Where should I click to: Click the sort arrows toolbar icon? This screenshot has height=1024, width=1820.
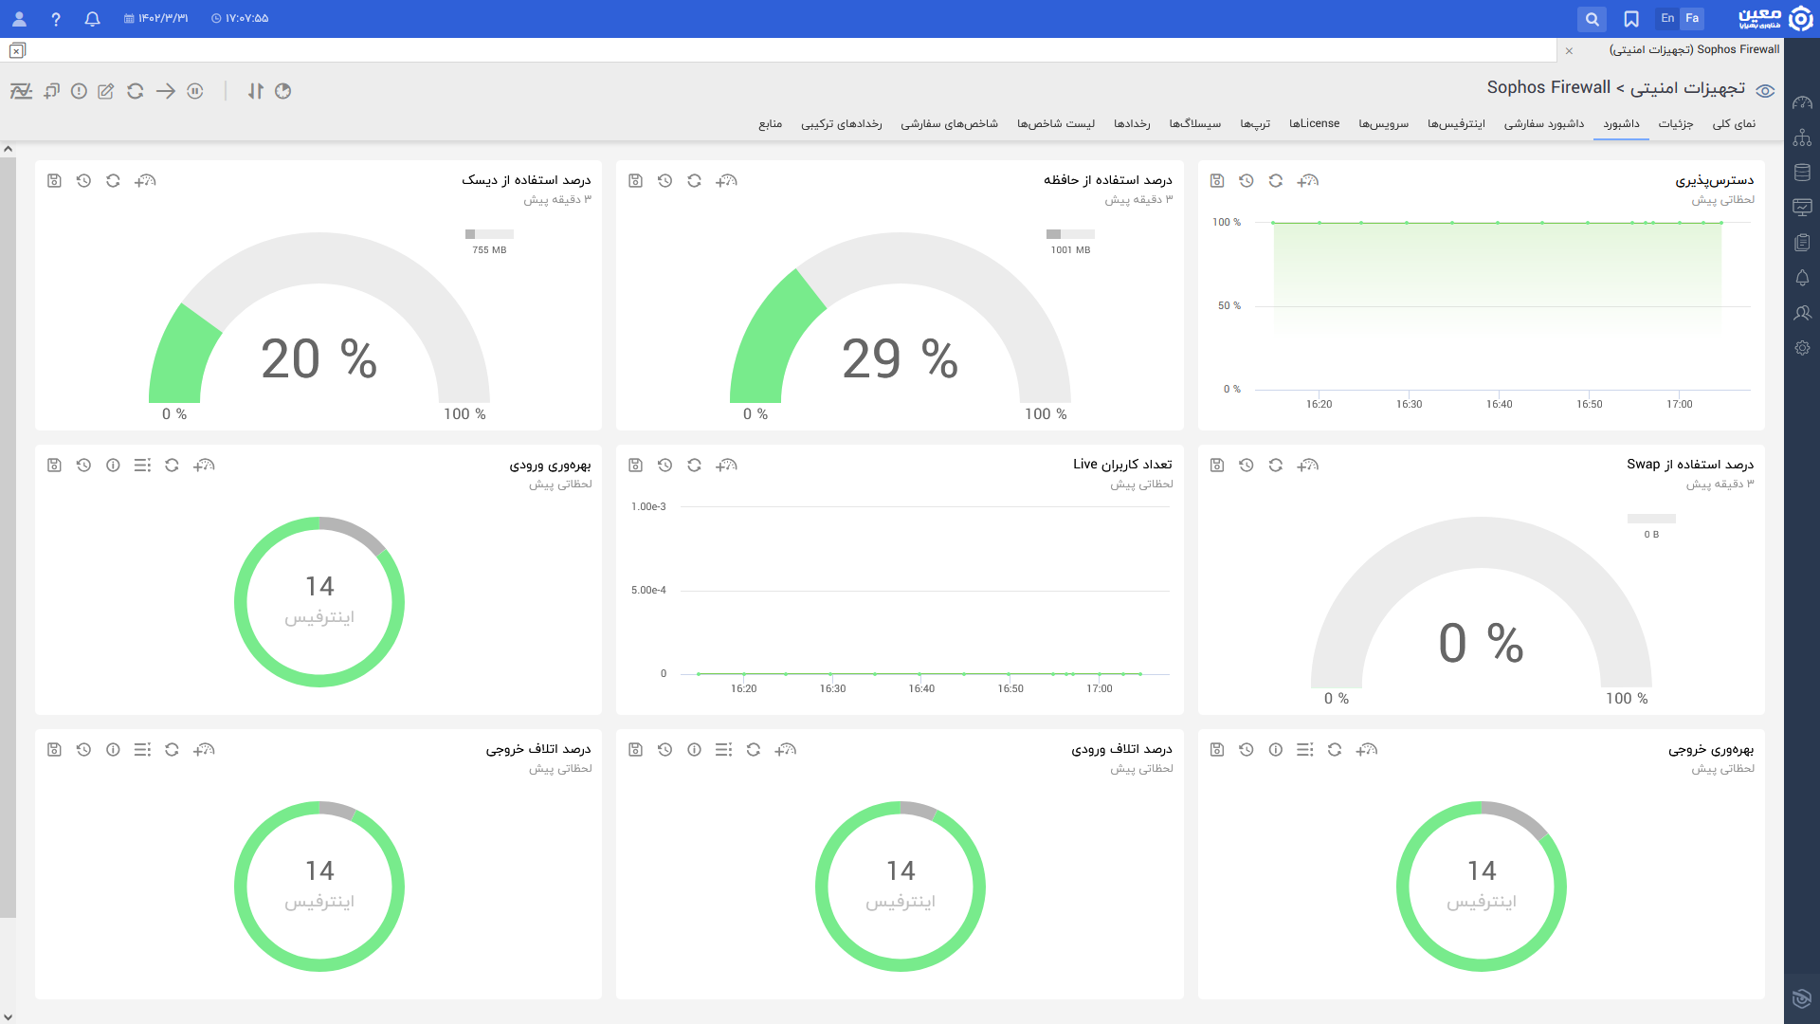[256, 91]
